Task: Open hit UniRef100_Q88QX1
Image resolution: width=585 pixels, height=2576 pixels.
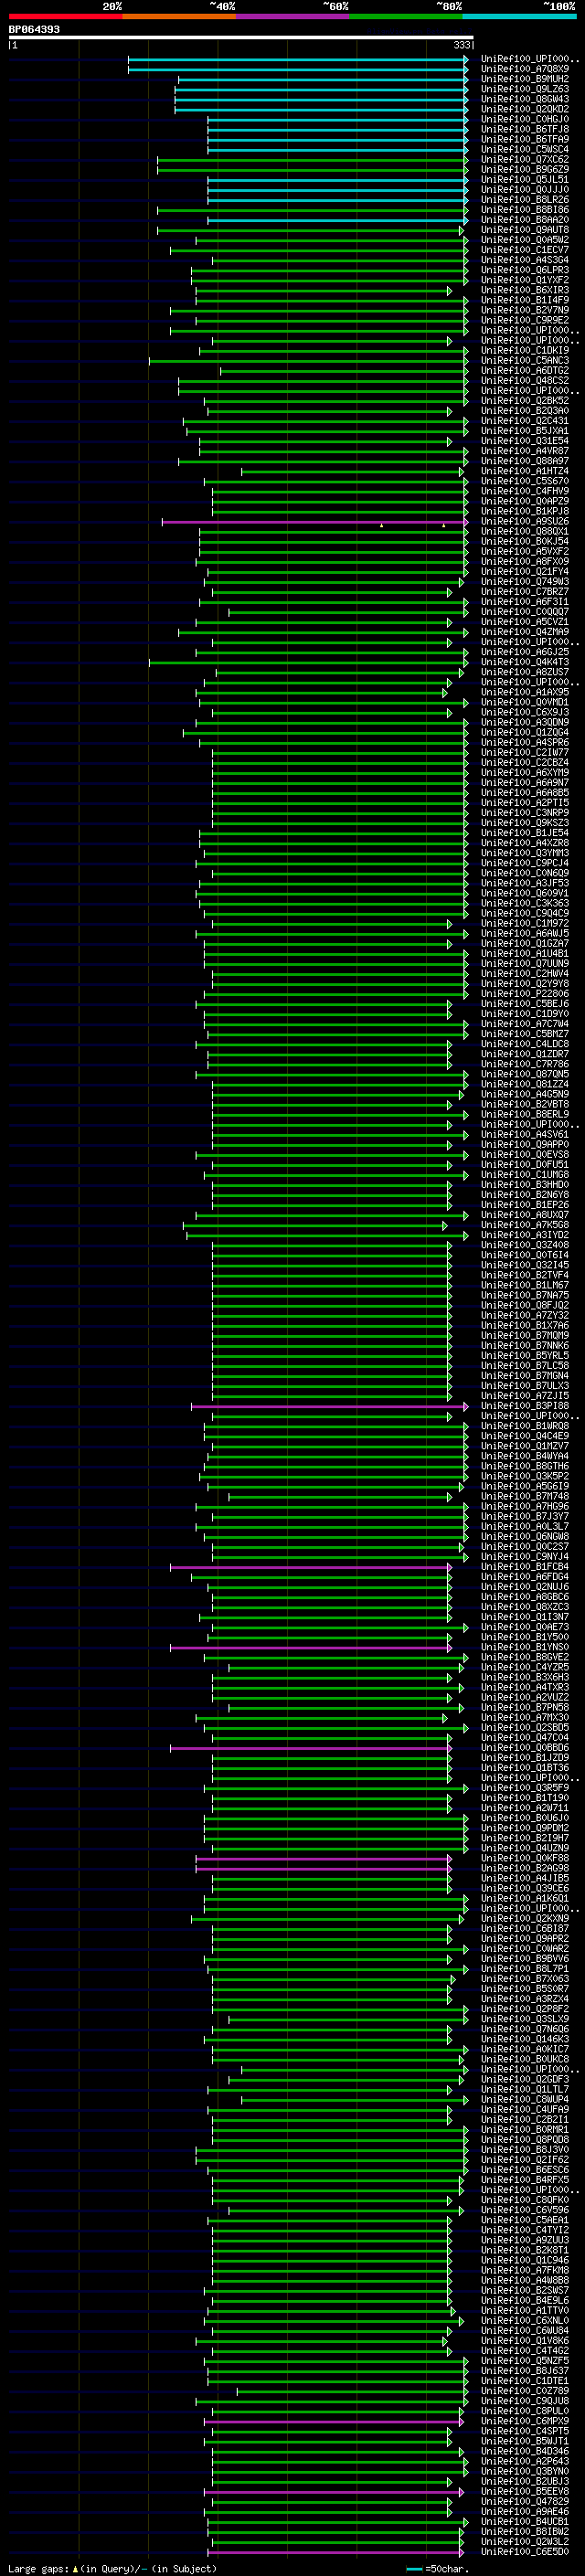Action: (x=525, y=532)
